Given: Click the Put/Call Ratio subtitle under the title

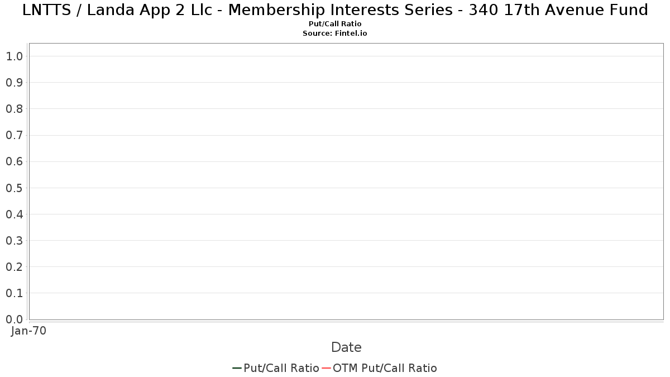Looking at the screenshot, I should tap(335, 24).
